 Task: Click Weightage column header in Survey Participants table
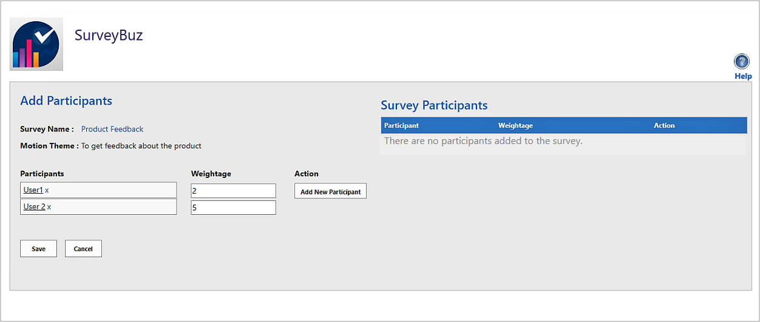tap(515, 125)
